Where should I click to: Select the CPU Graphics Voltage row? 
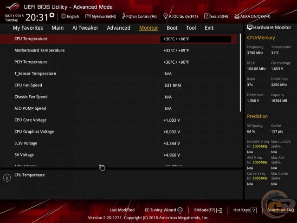point(118,131)
